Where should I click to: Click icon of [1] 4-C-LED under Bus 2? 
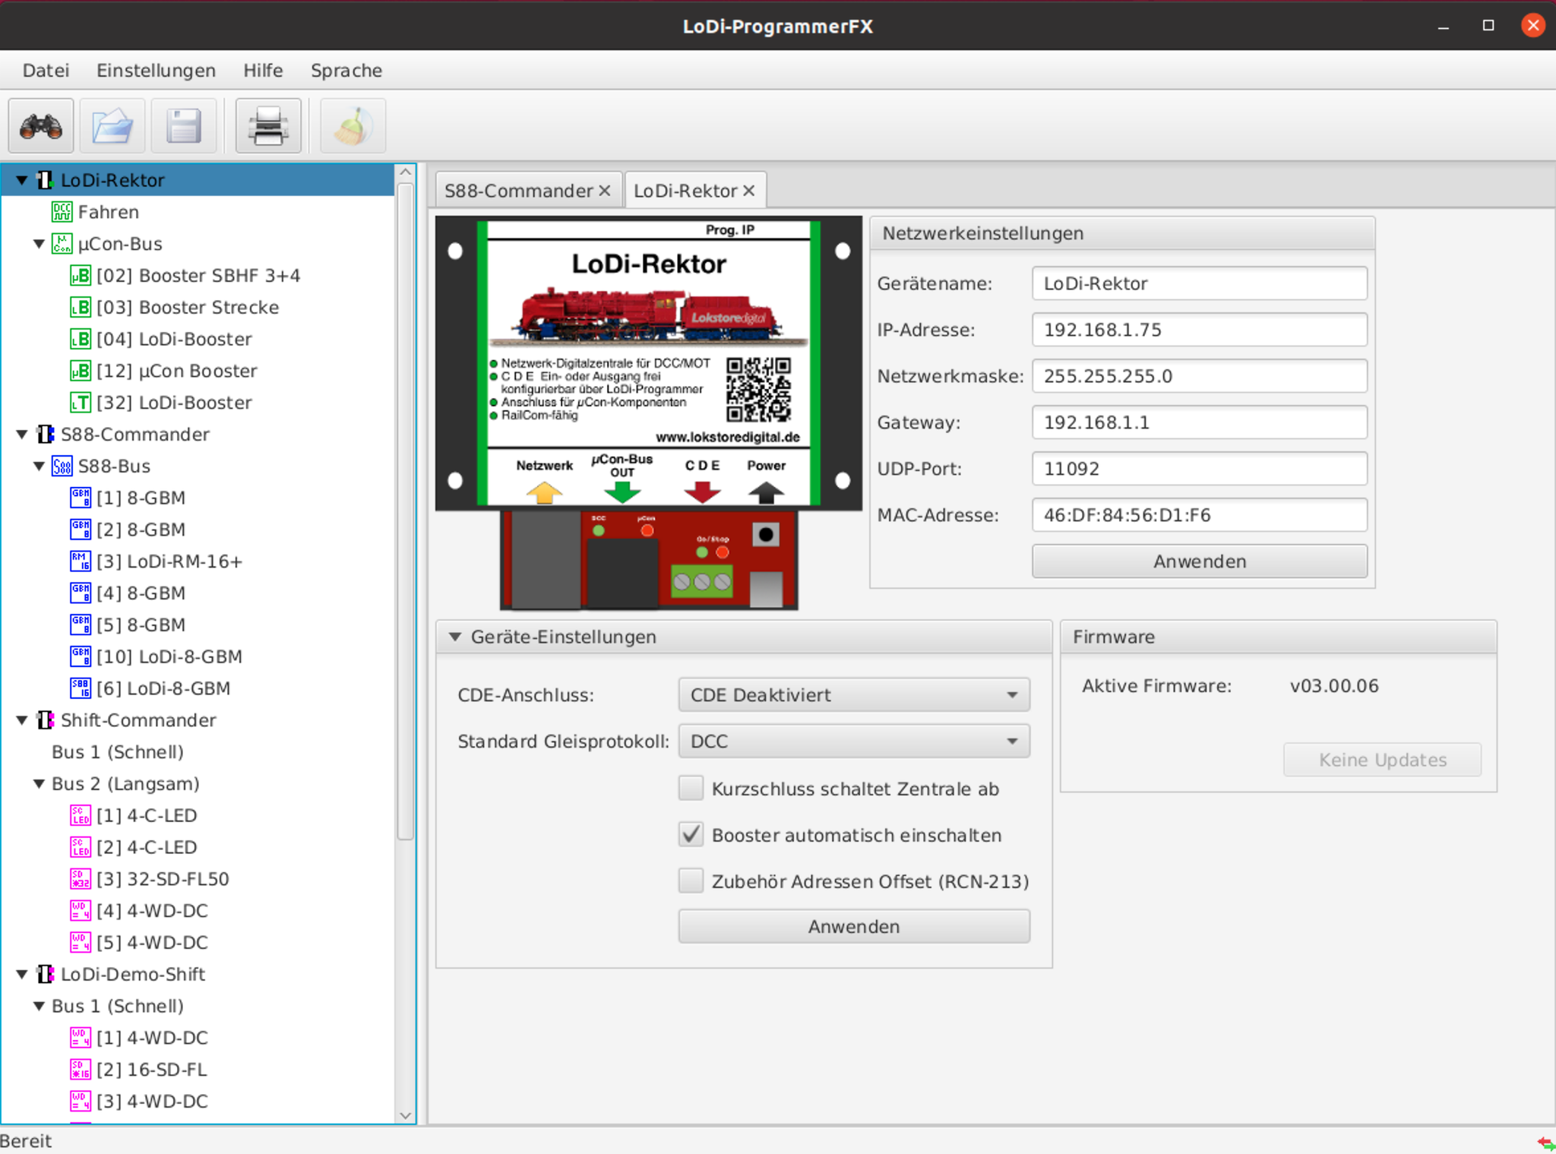81,816
